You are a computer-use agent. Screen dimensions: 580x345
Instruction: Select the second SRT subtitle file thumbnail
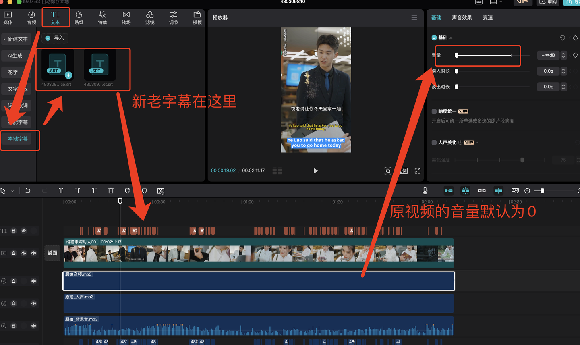[x=99, y=65]
